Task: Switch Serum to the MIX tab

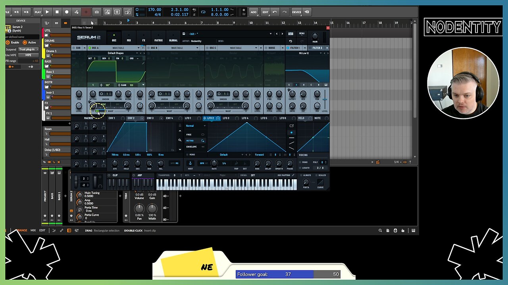Action: (129, 38)
